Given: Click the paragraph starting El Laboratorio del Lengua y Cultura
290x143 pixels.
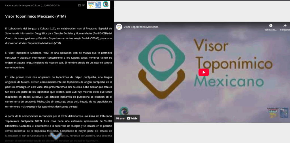Looking at the screenshot, I should point(58,36).
